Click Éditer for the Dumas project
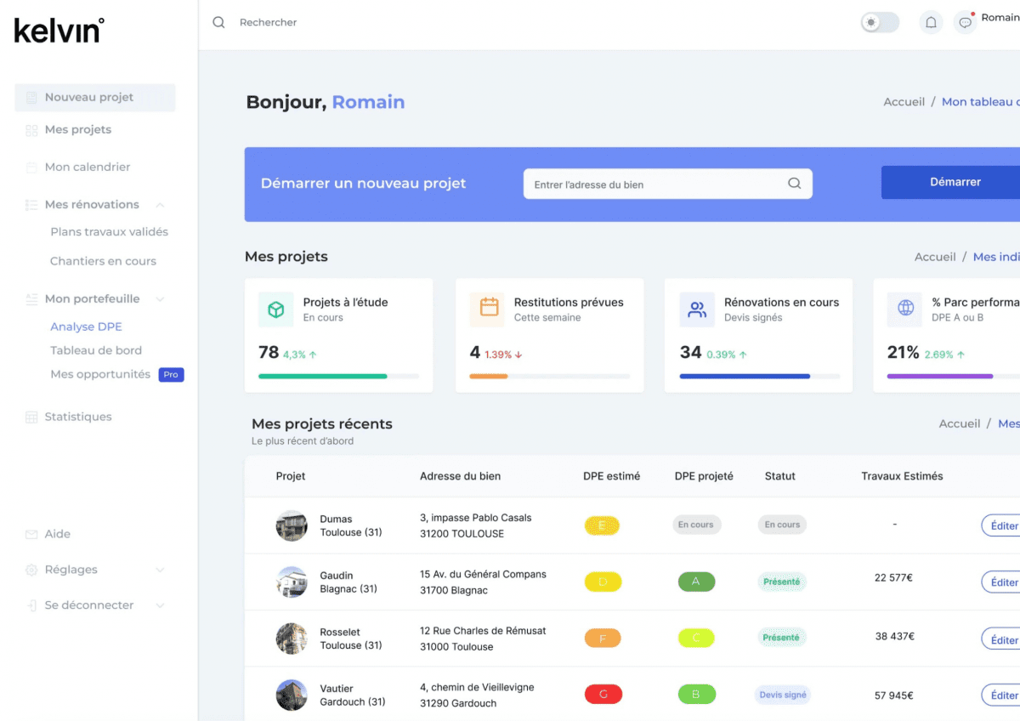The image size is (1020, 721). coord(1003,525)
